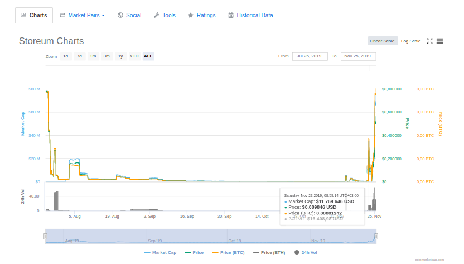Click the Market Pairs exchange arrows icon
Viewport: 464px width, 264px height.
pos(62,15)
